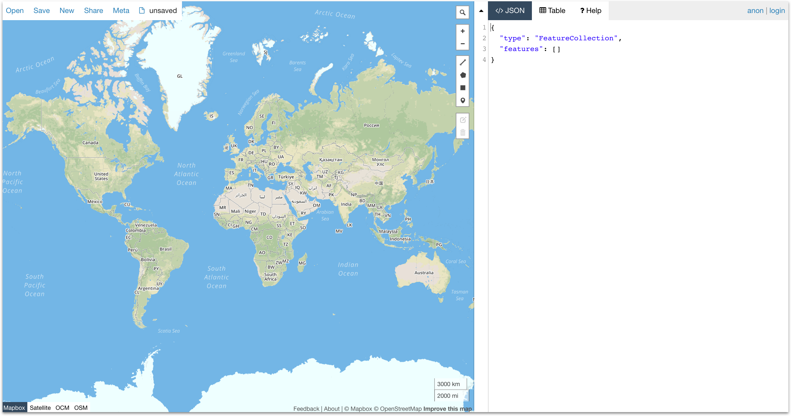Screen dimensions: 791x416
Task: Open the Open menu
Action: [15, 11]
